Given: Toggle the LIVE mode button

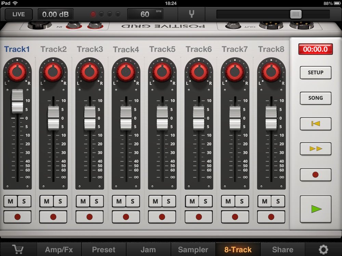Looking at the screenshot, I should tap(18, 14).
